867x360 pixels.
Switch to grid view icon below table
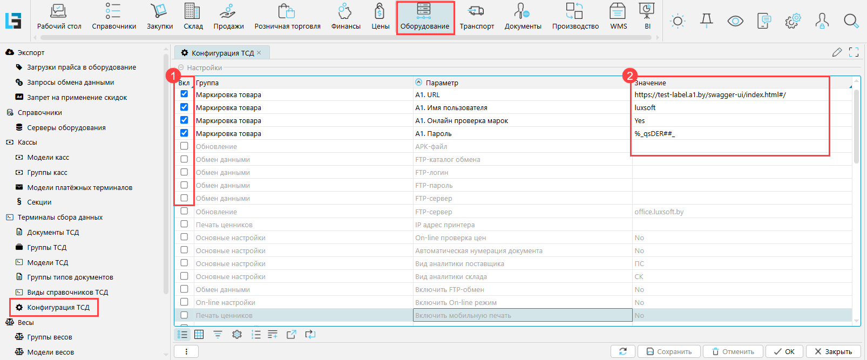tap(199, 335)
